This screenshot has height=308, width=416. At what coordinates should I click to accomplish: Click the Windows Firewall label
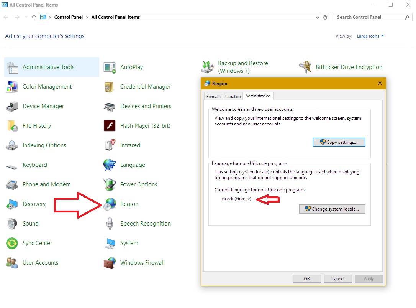[142, 263]
